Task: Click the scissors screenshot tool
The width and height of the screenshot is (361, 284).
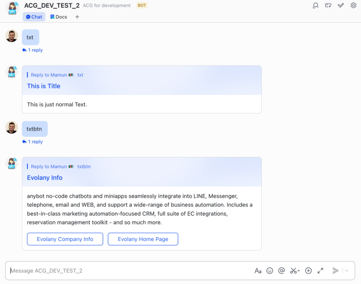Action: (x=294, y=271)
